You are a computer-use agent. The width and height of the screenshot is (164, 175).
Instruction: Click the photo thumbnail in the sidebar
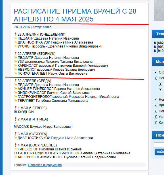[159, 10]
